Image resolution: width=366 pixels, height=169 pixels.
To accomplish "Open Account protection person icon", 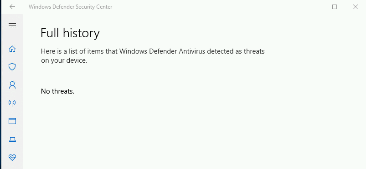I will pyautogui.click(x=12, y=85).
